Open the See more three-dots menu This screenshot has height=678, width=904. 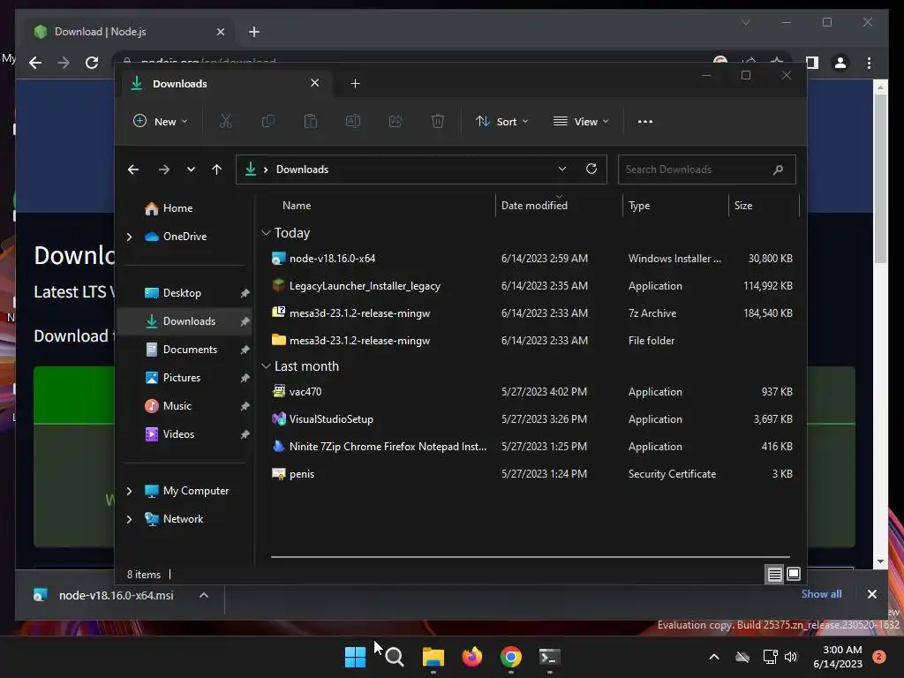[x=645, y=122]
